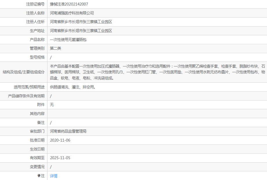Image resolution: width=267 pixels, height=180 pixels.
Task: Select the text 供肠道清洗、灌注、排空用。
Action: click(73, 87)
